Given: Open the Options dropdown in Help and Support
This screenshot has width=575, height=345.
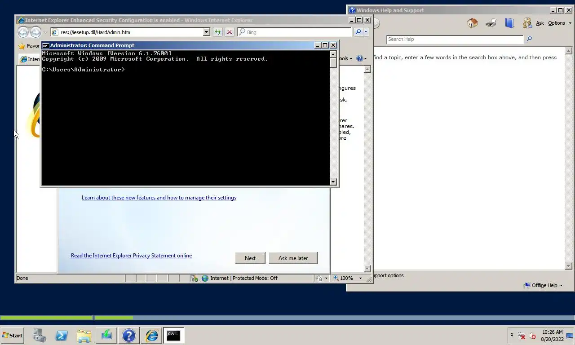Looking at the screenshot, I should pyautogui.click(x=560, y=23).
